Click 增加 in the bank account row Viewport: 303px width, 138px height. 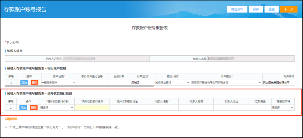tap(24, 82)
